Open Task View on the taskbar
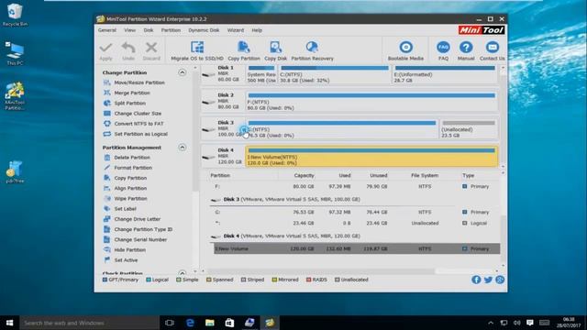 [170, 323]
